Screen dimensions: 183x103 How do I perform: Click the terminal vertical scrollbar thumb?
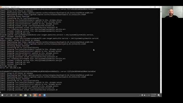[x=161, y=11]
